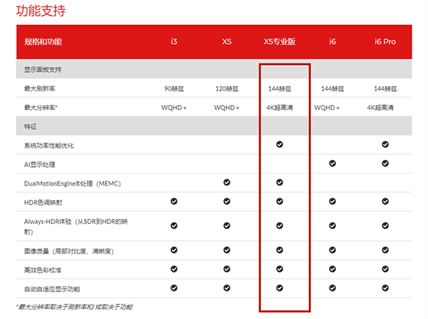Screen dimensions: 428x319
Task: Click the 高效色彩校准 checkmark under i6
Action: click(332, 269)
